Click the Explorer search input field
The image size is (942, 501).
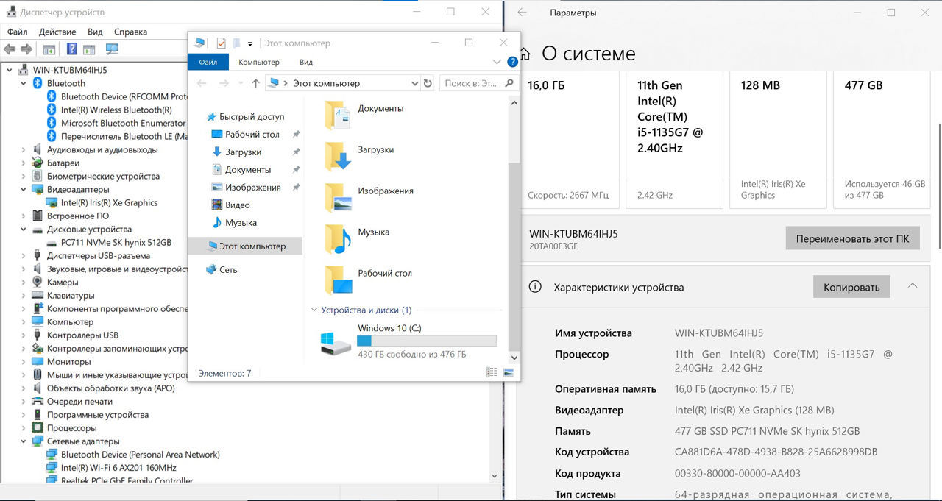[471, 83]
